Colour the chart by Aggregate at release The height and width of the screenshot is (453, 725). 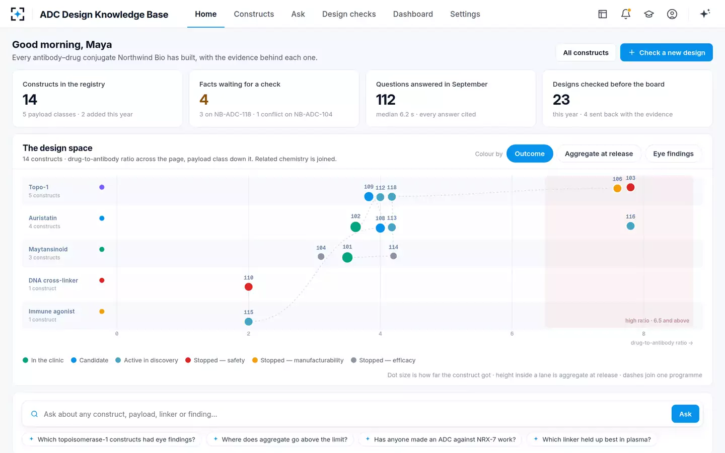coord(599,154)
